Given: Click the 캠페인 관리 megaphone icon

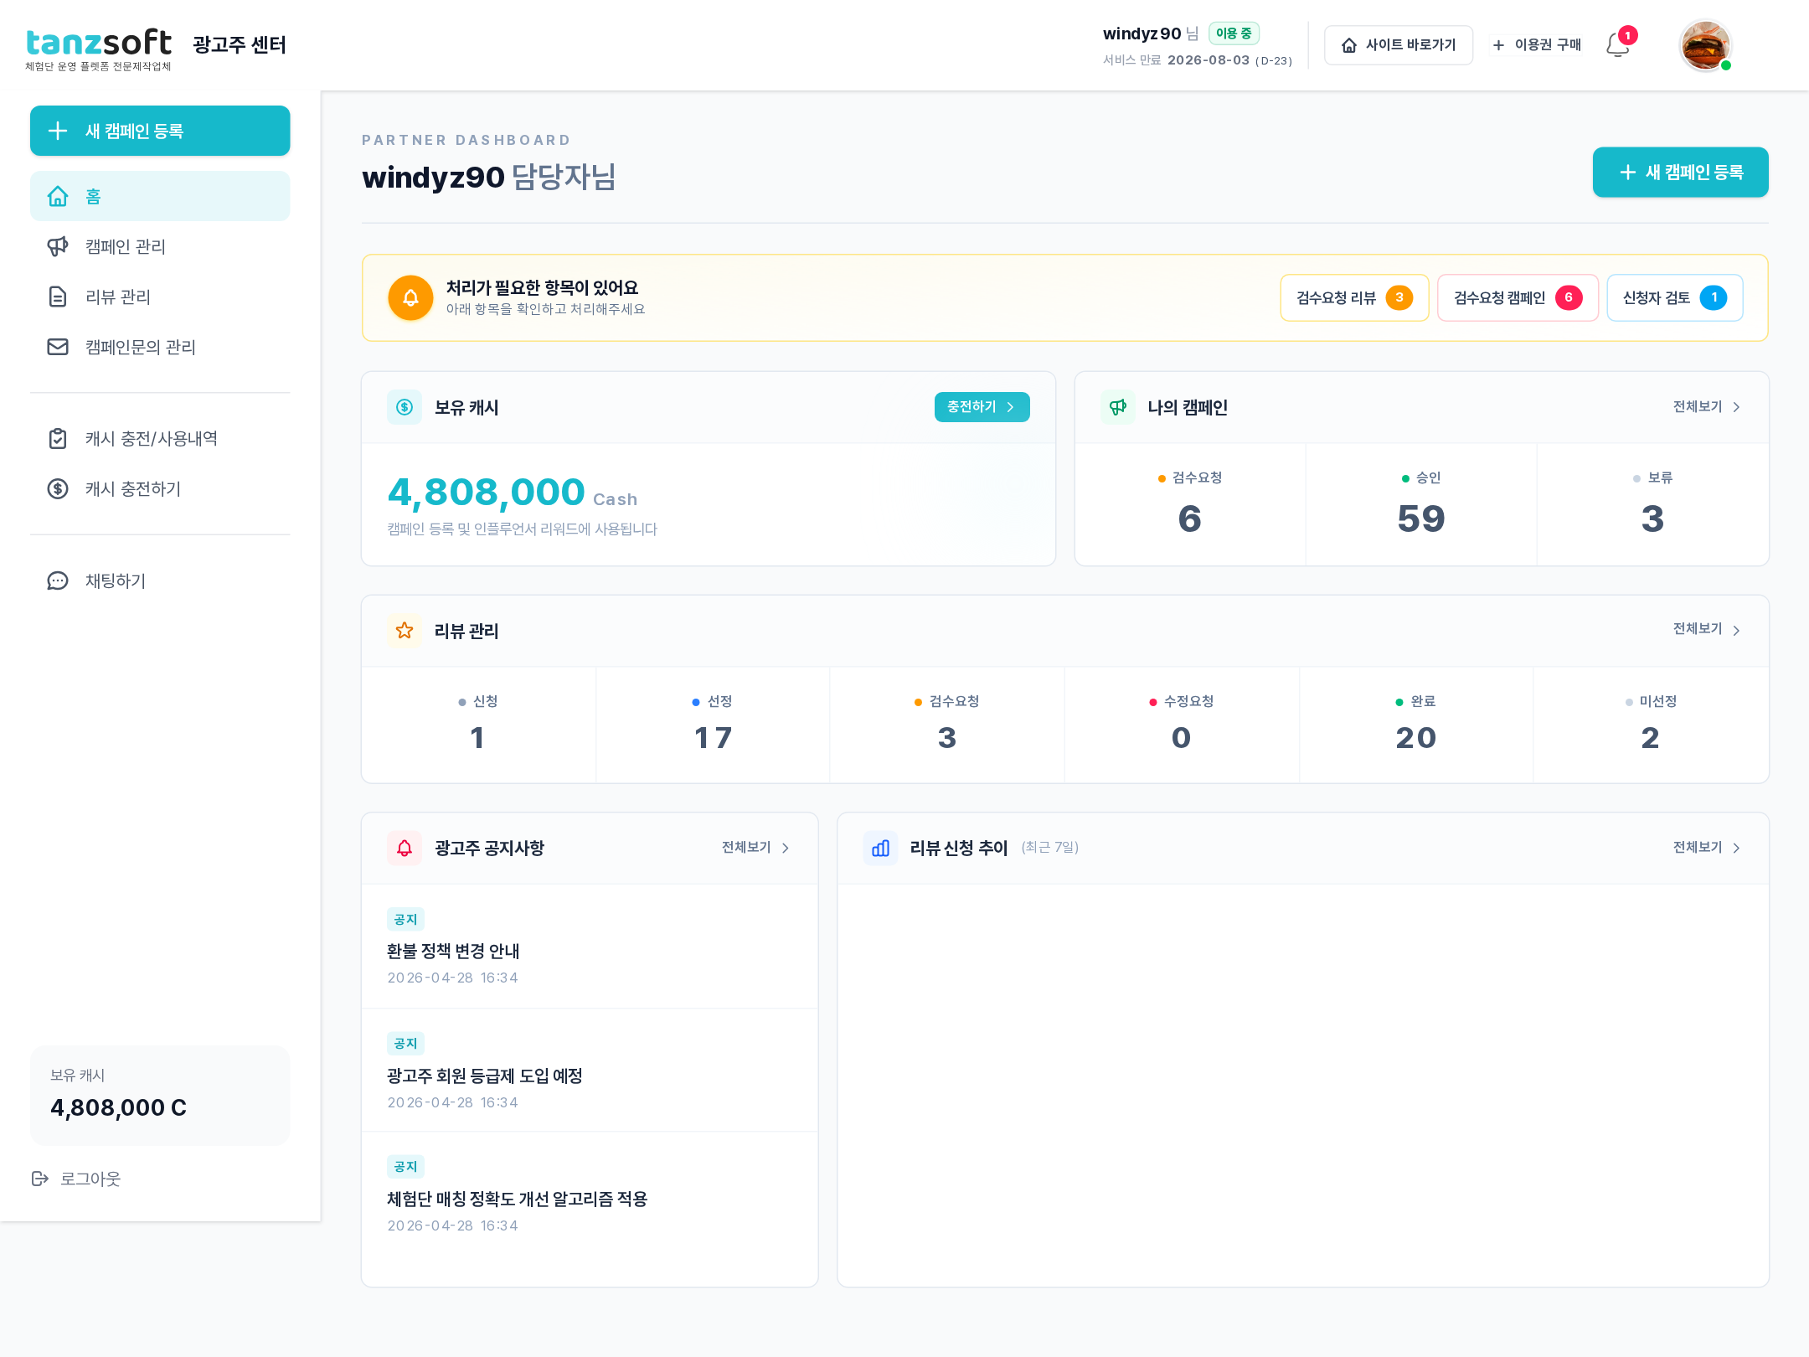Looking at the screenshot, I should coord(58,246).
